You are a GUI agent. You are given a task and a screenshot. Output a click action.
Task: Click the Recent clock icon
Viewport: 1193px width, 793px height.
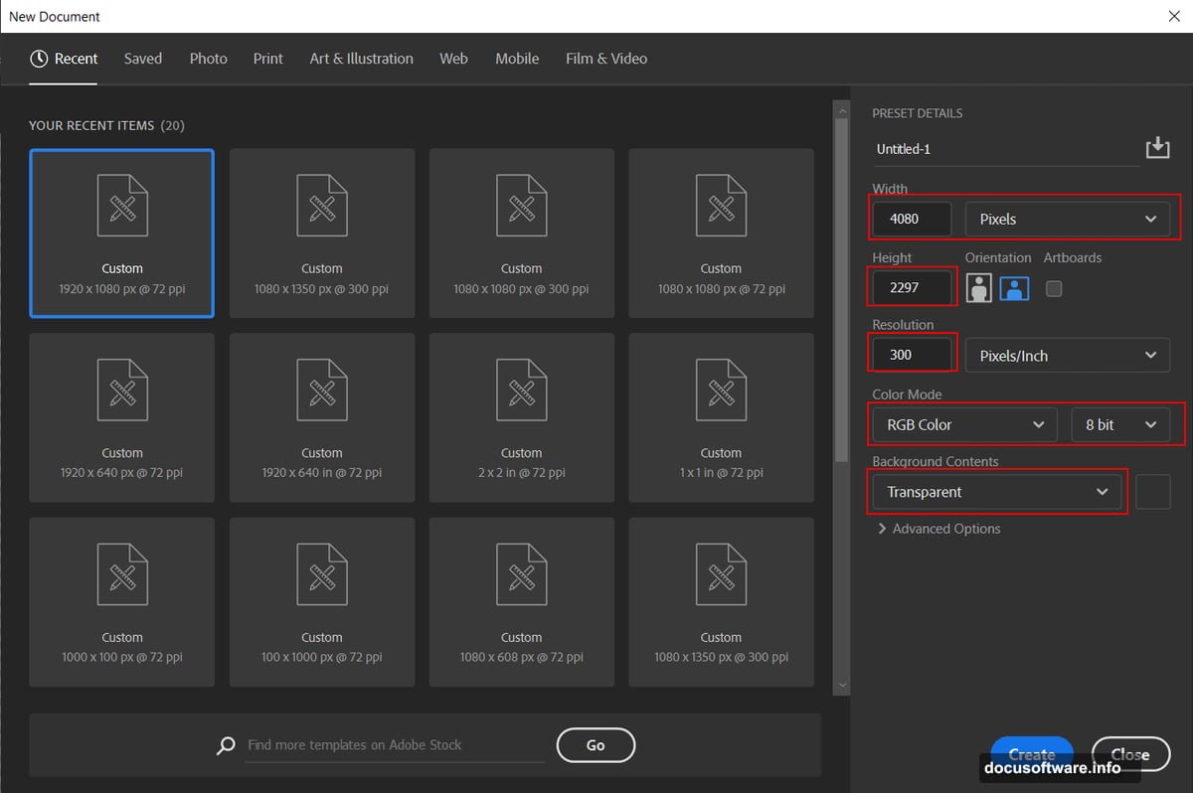tap(40, 58)
